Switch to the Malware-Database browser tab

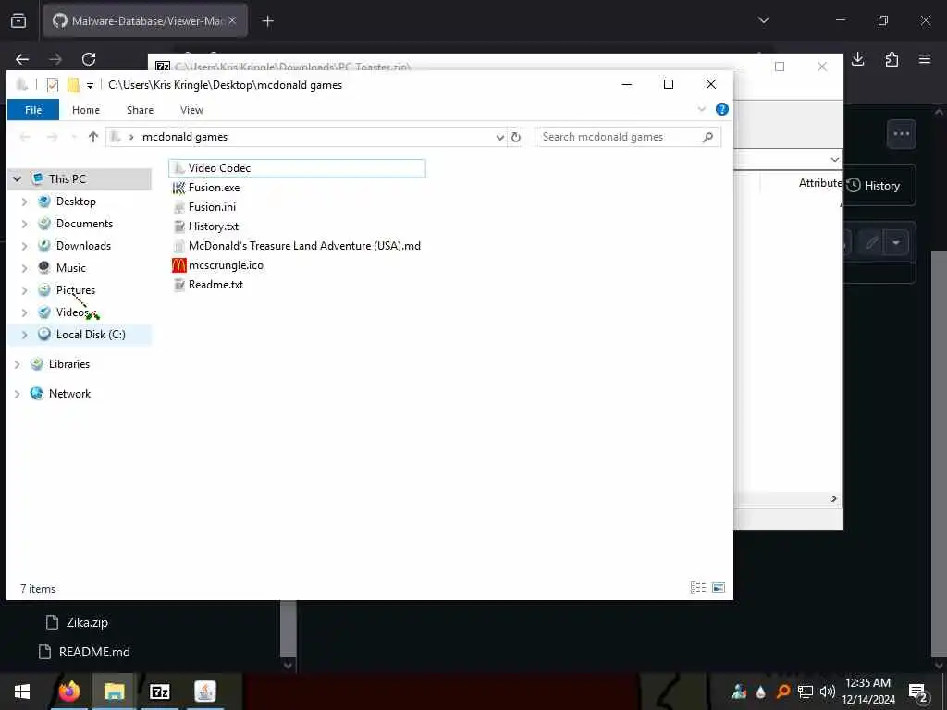pos(145,21)
